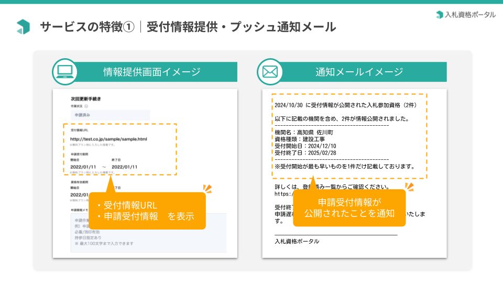503x283 pixels.
Task: Click the envelope mail icon
Action: point(270,72)
